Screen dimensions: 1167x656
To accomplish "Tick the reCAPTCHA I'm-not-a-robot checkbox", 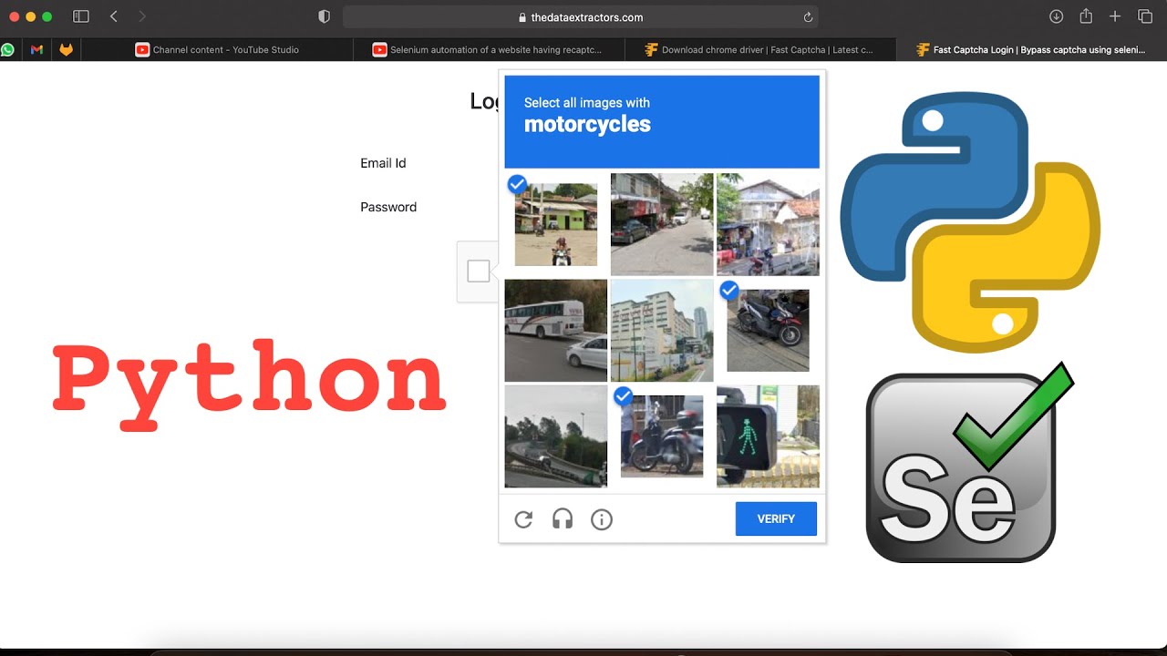I will tap(479, 271).
